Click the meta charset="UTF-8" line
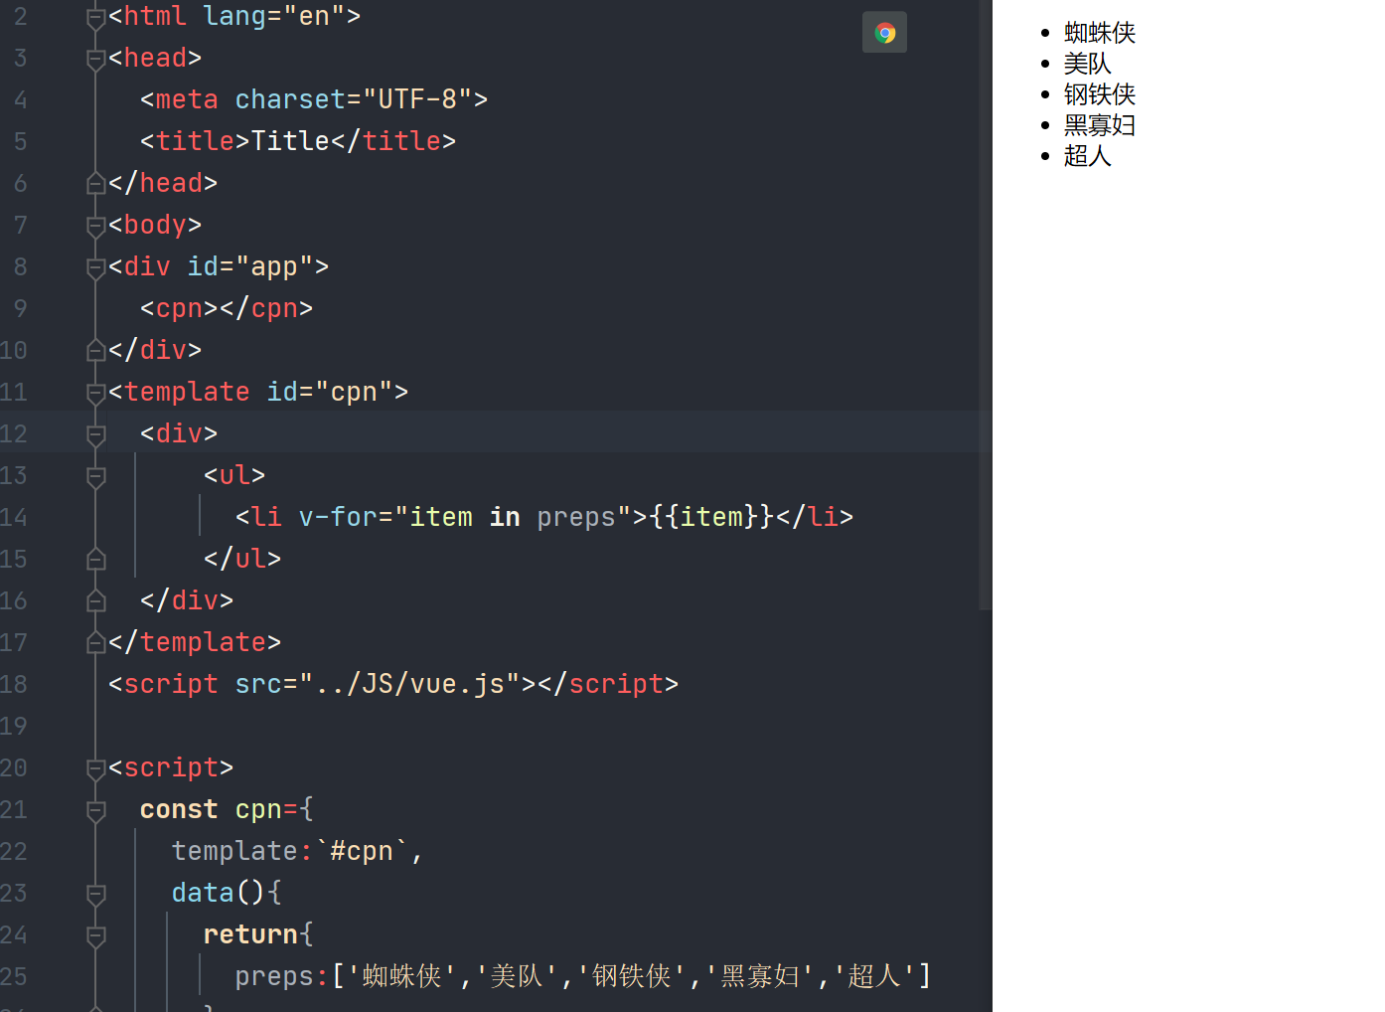This screenshot has height=1012, width=1385. 314,99
